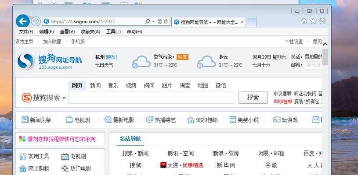
Task: Click the 热门电影 reel icon in sidebar
Action: point(65,168)
